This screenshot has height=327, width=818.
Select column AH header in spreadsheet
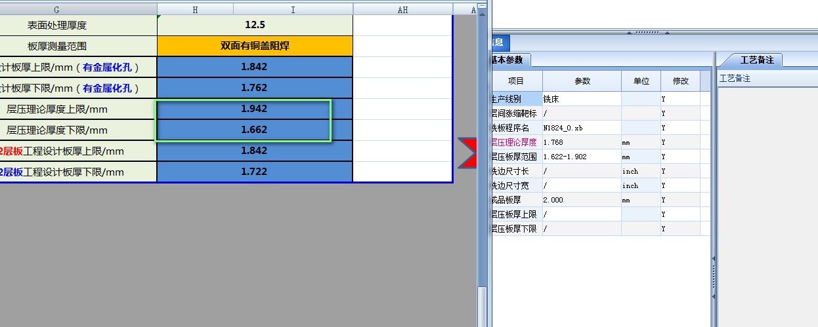point(402,9)
